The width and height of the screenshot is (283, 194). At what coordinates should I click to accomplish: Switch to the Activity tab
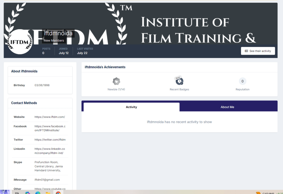tap(131, 107)
